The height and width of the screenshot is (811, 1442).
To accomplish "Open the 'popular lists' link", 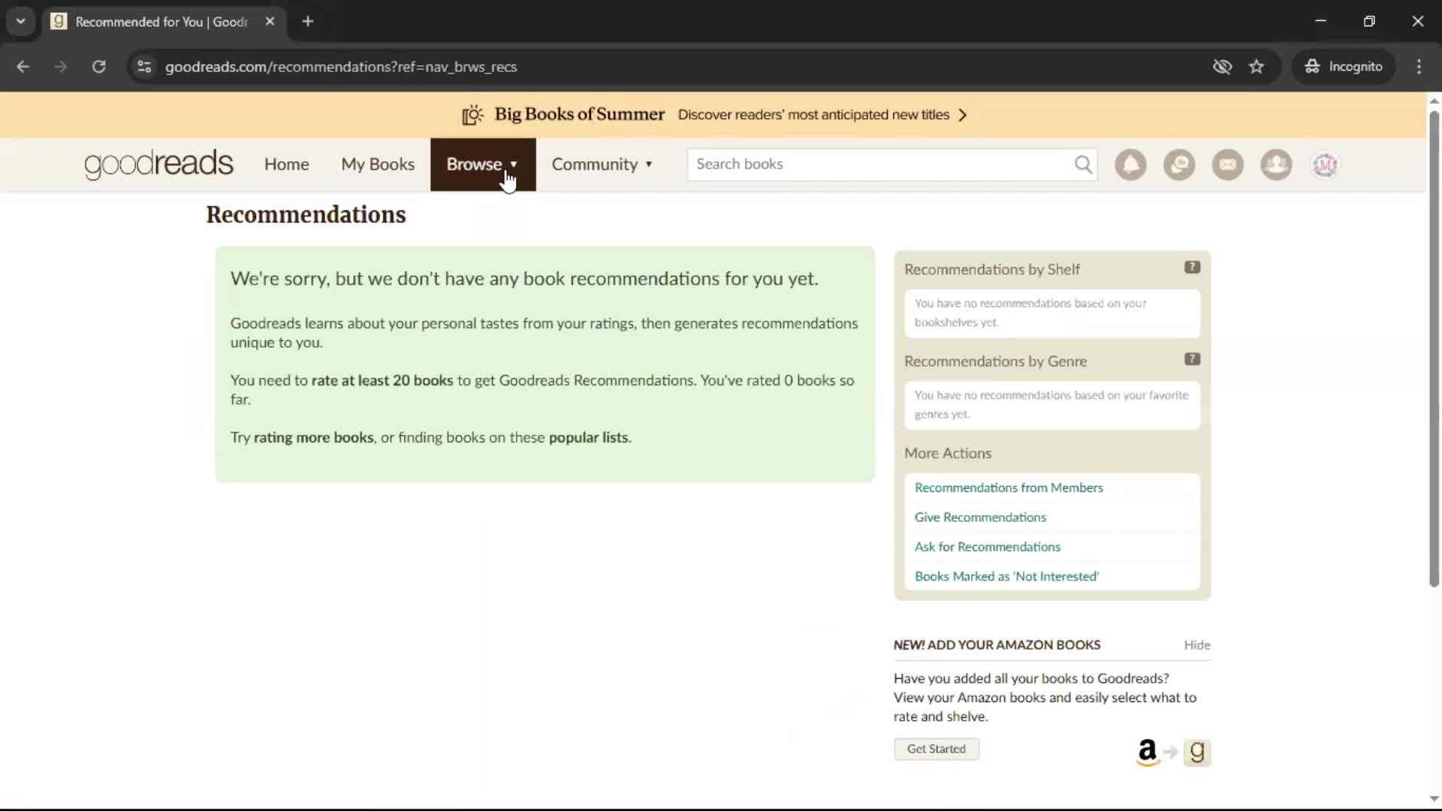I will pos(588,438).
